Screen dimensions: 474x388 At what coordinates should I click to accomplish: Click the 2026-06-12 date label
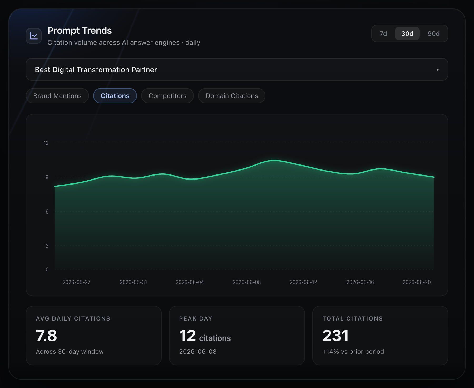[303, 282]
